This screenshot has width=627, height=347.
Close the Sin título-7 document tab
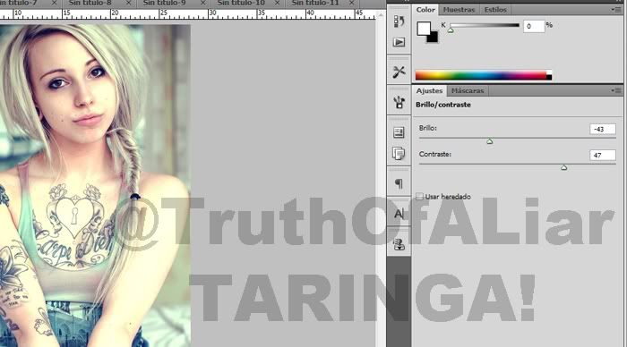54,4
